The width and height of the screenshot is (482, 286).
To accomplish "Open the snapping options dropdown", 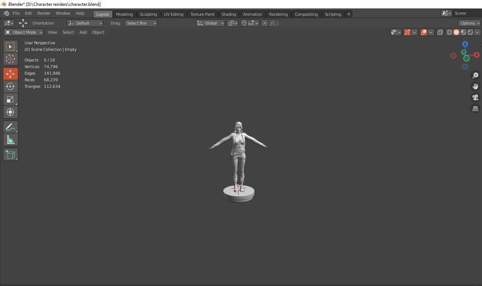I will click(253, 23).
